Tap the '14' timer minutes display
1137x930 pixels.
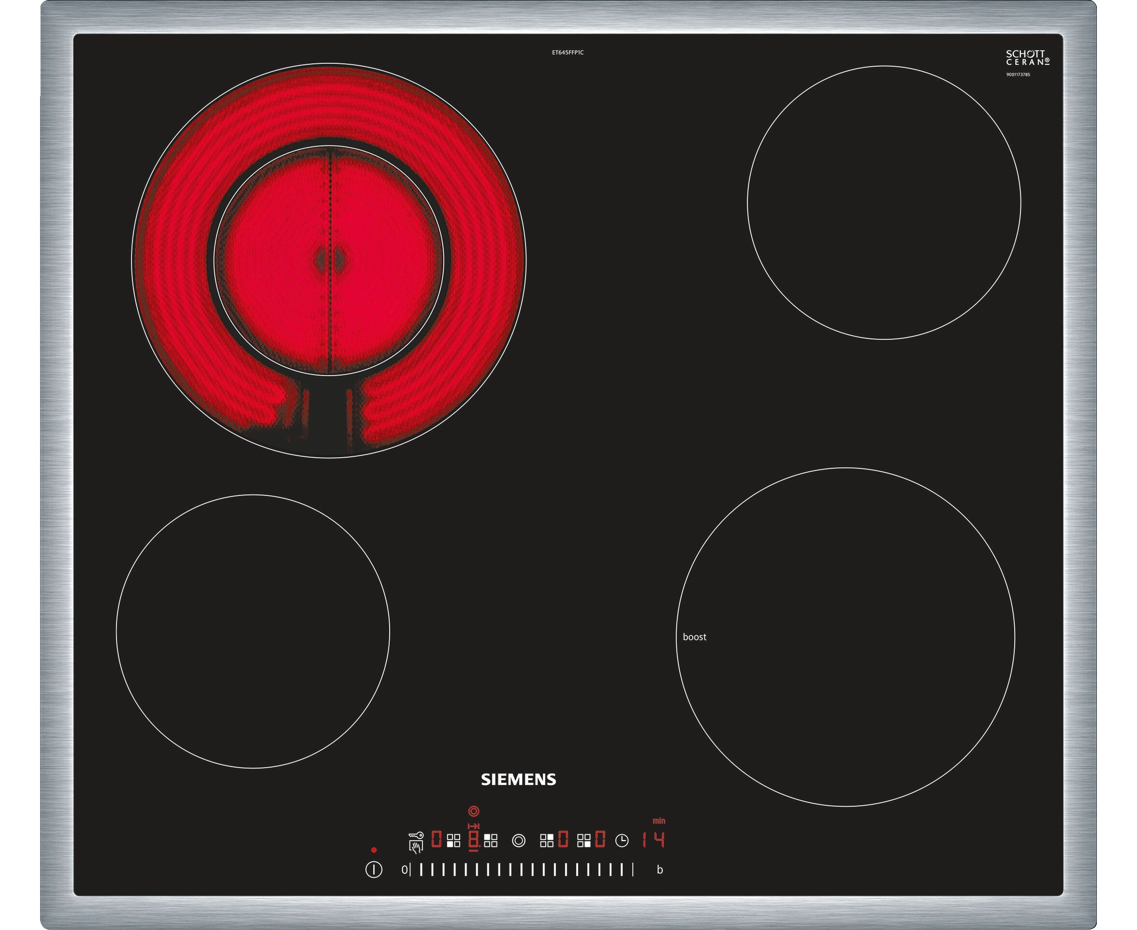[x=654, y=840]
